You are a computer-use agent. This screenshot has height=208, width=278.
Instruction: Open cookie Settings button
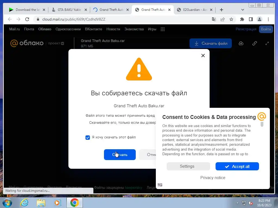[x=188, y=167]
